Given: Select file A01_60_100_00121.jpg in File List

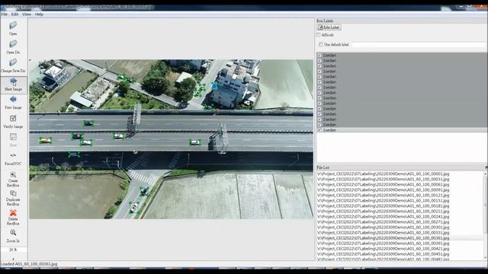Looking at the screenshot, I should [x=383, y=196].
